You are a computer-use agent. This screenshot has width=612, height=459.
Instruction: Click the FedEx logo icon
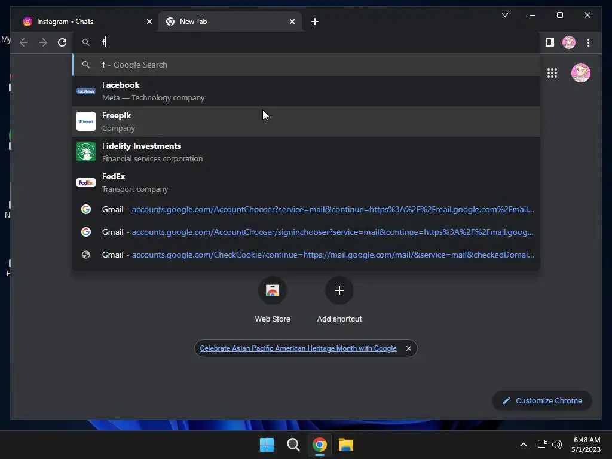(x=86, y=182)
